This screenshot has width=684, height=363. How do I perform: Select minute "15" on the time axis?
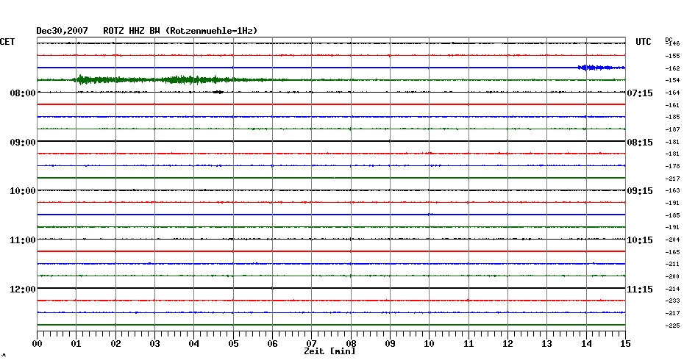point(625,344)
